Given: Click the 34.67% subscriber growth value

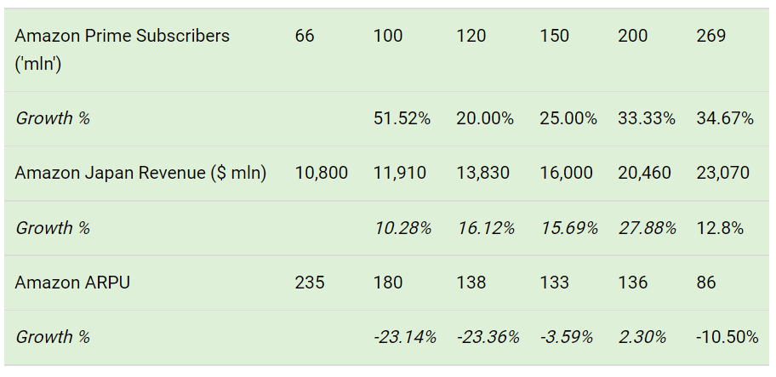Looking at the screenshot, I should click(725, 119).
